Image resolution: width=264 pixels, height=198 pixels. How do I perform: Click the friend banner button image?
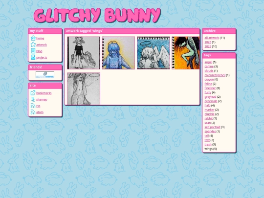pos(45,75)
